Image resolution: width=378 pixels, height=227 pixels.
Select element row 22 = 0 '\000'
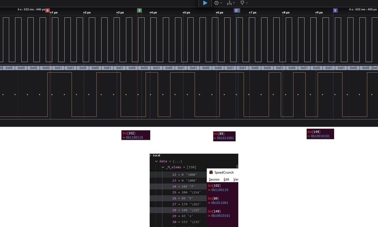point(178,174)
